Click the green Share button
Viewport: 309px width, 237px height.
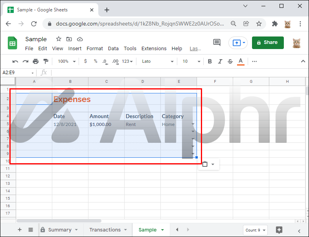268,43
